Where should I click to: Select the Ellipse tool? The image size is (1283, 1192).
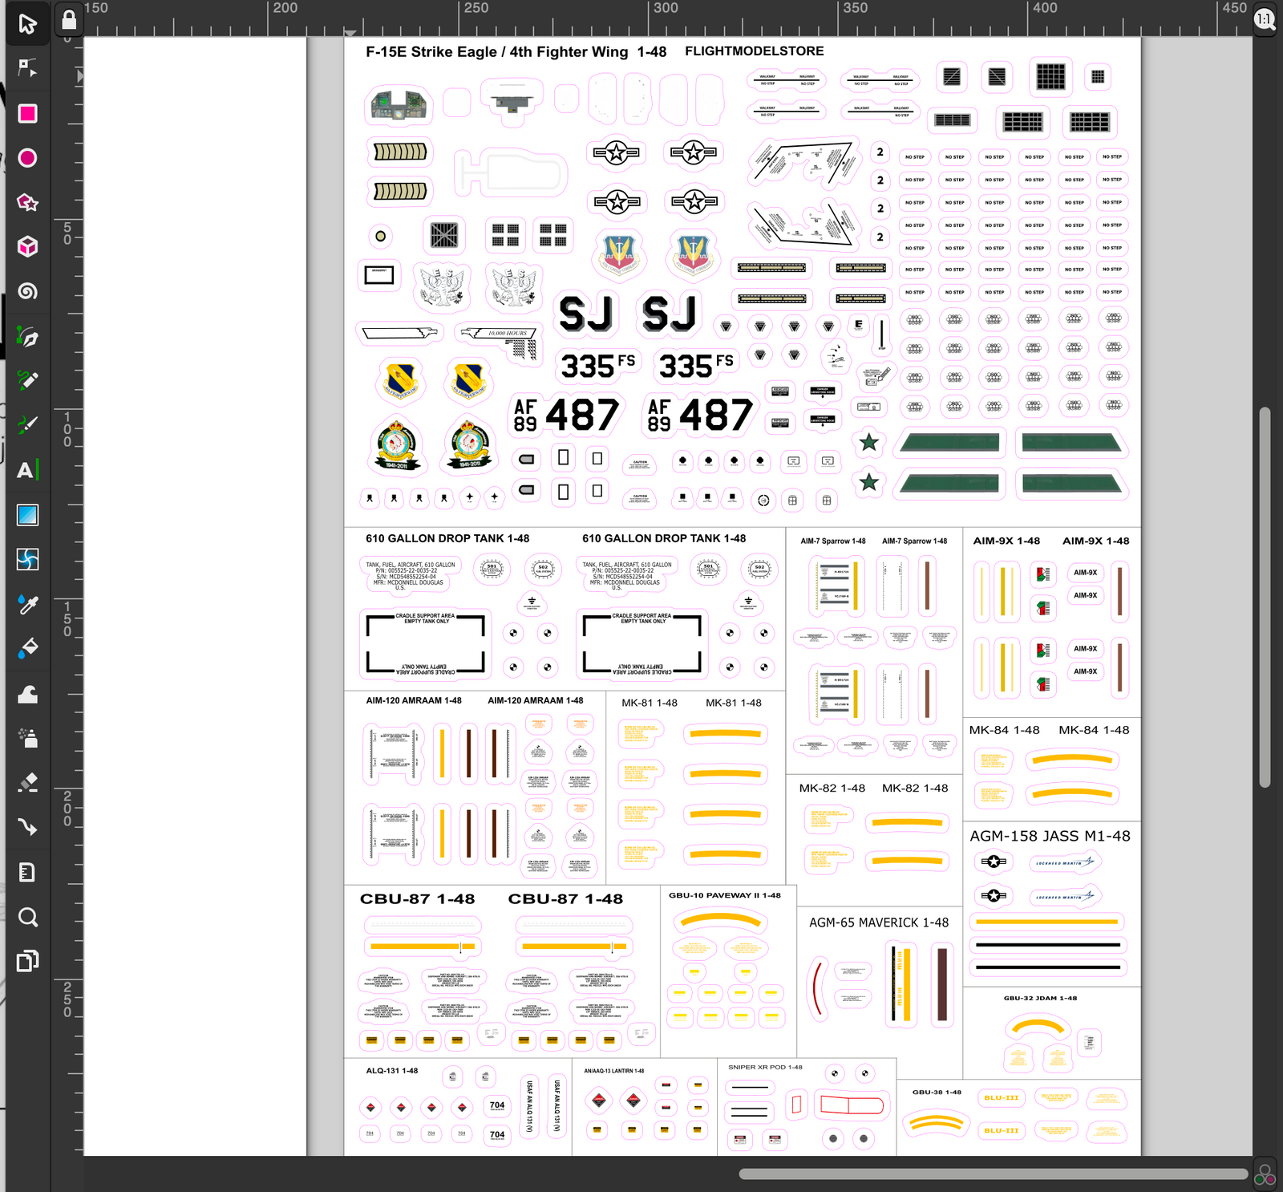(27, 158)
